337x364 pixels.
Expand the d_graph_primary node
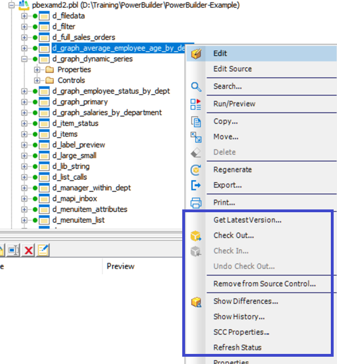[24, 102]
